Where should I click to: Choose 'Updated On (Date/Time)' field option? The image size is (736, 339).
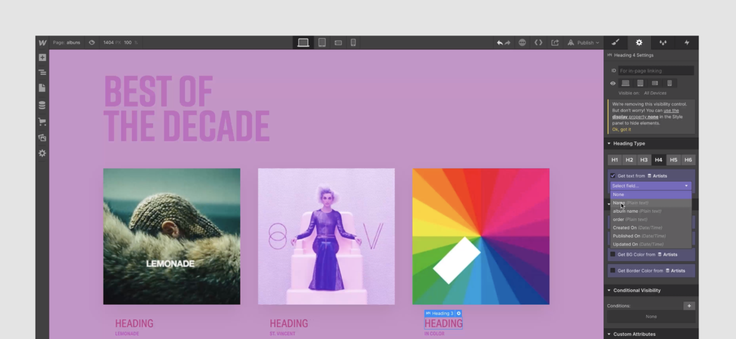pos(650,244)
